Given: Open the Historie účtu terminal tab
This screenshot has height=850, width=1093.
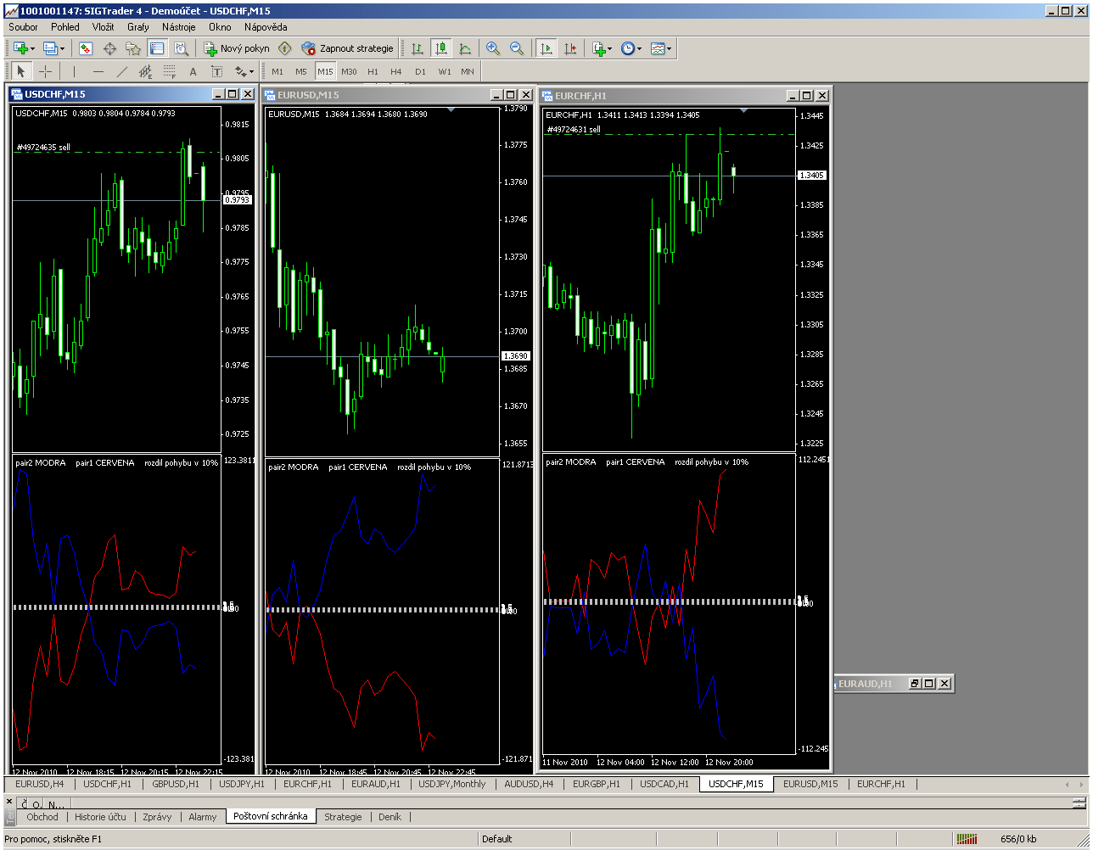Looking at the screenshot, I should (100, 817).
